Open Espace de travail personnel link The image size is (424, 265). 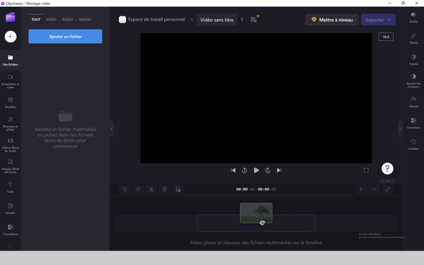click(x=157, y=19)
